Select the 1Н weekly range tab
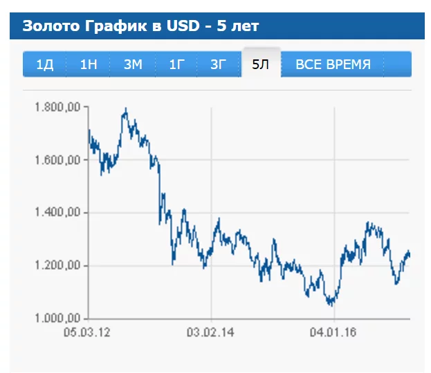431x373 pixels. point(89,65)
